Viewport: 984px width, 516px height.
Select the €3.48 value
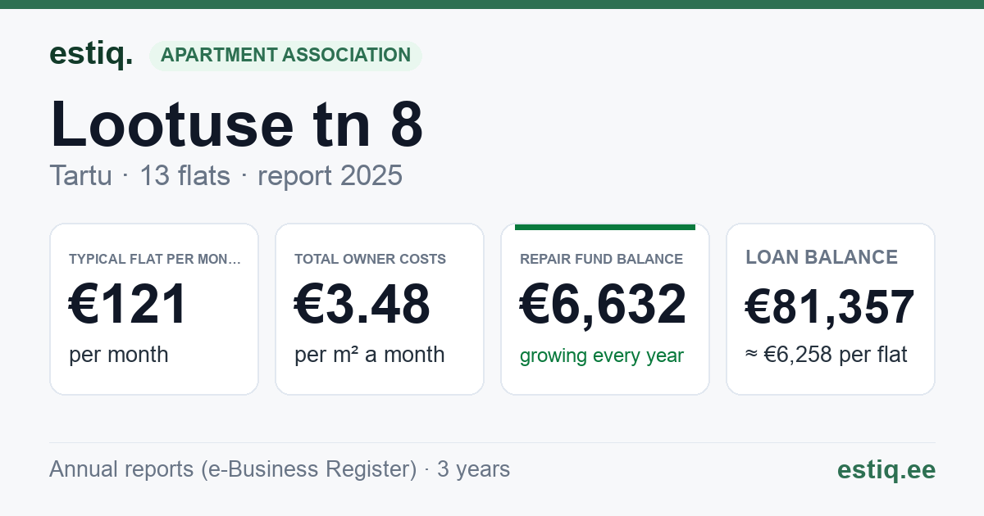362,304
